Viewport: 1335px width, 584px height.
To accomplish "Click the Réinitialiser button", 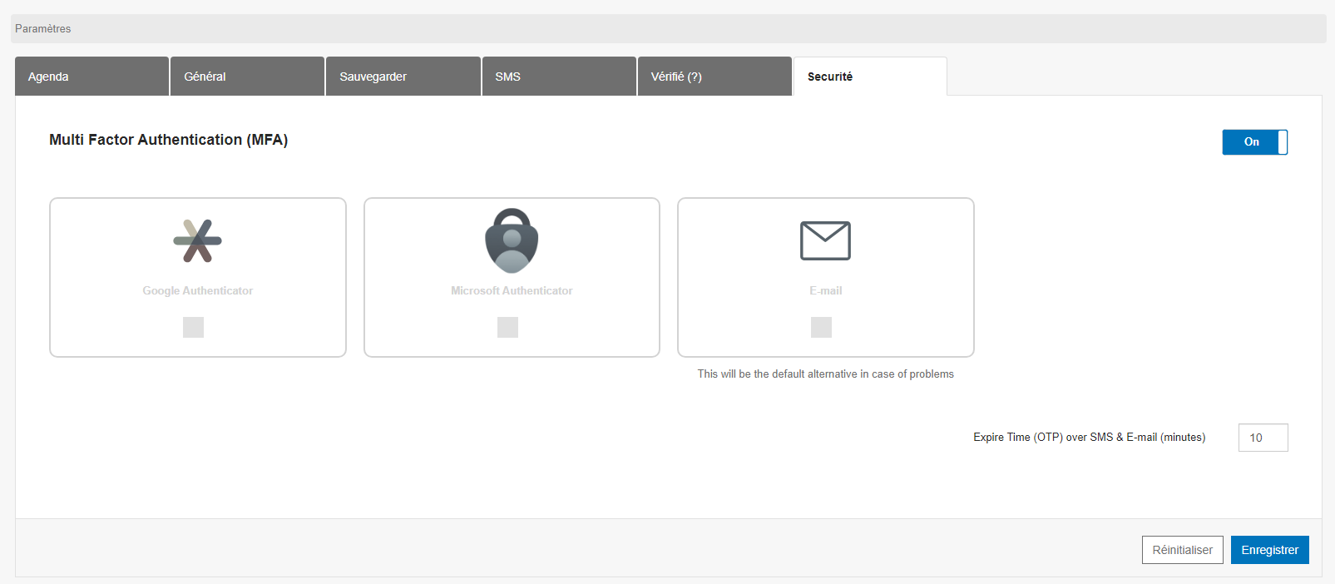I will point(1182,550).
